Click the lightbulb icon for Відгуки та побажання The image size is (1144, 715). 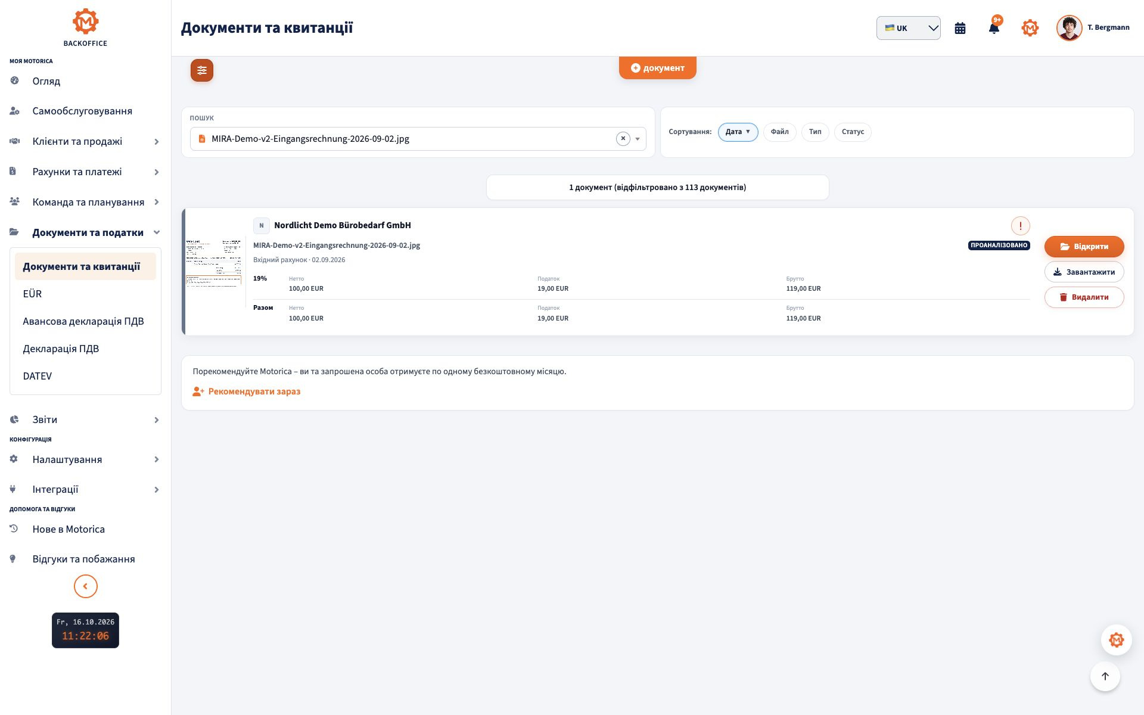(13, 559)
